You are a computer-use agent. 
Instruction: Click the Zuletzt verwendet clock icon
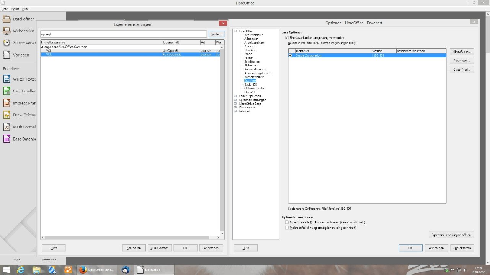click(x=7, y=43)
